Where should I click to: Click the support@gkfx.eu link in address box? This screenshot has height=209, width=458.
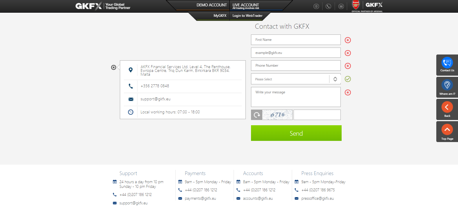pos(155,99)
